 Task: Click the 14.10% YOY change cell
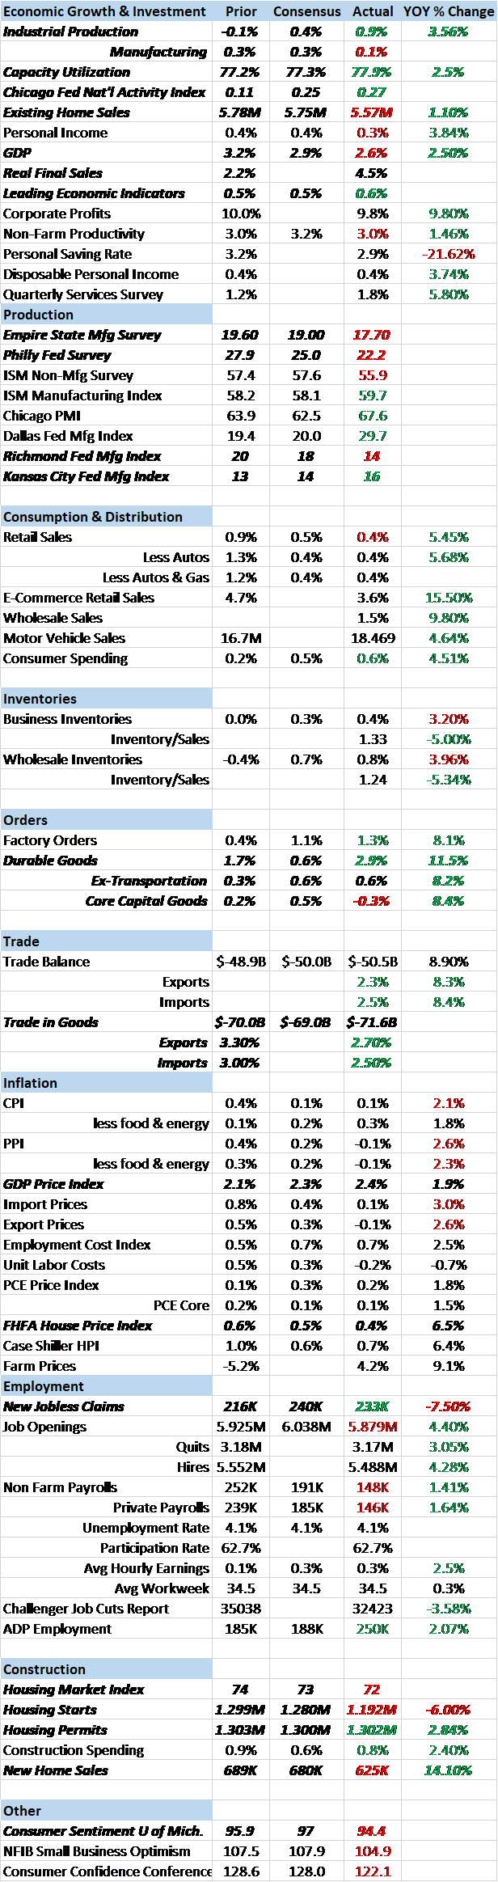click(x=449, y=1770)
